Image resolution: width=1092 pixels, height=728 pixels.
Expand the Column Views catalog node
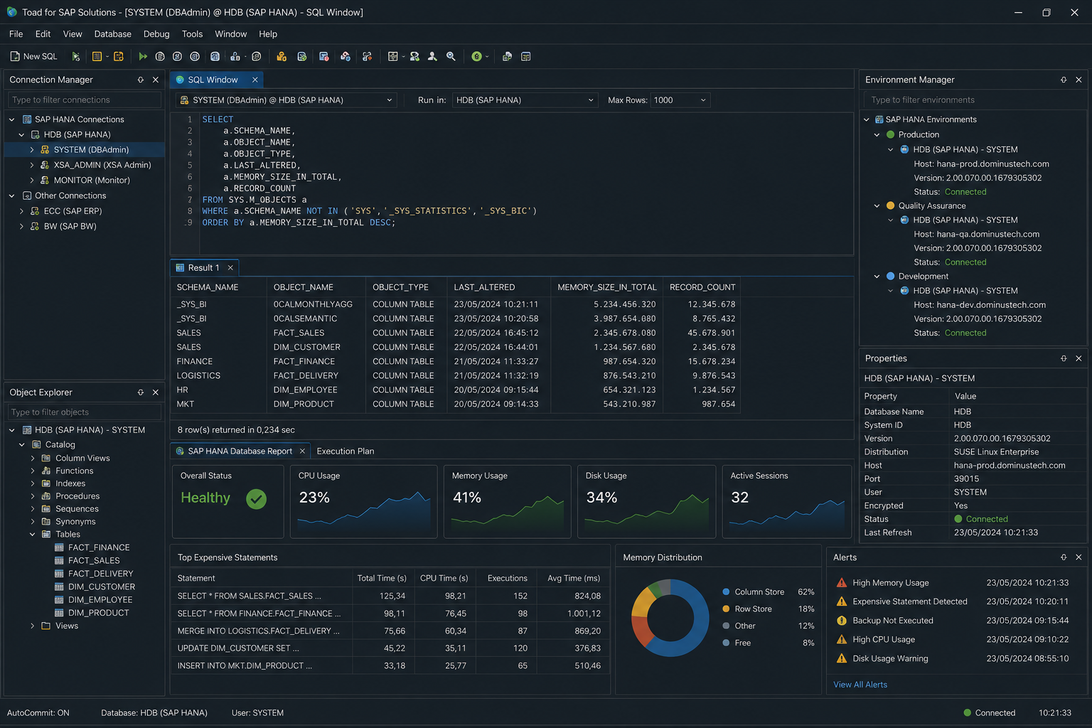pyautogui.click(x=33, y=459)
